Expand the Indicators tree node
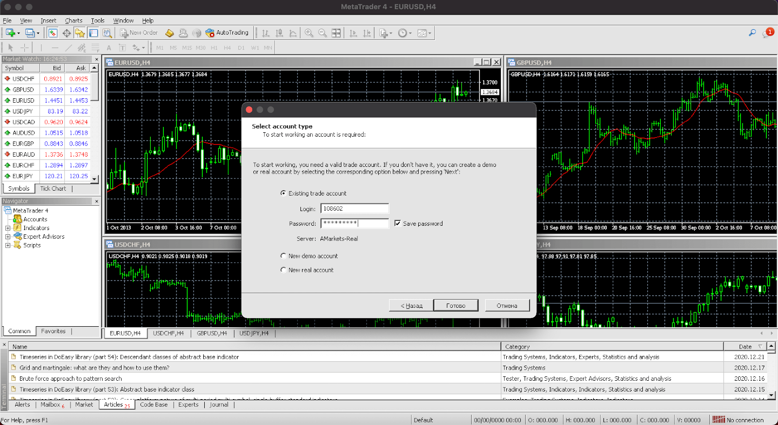The width and height of the screenshot is (778, 425). point(8,228)
